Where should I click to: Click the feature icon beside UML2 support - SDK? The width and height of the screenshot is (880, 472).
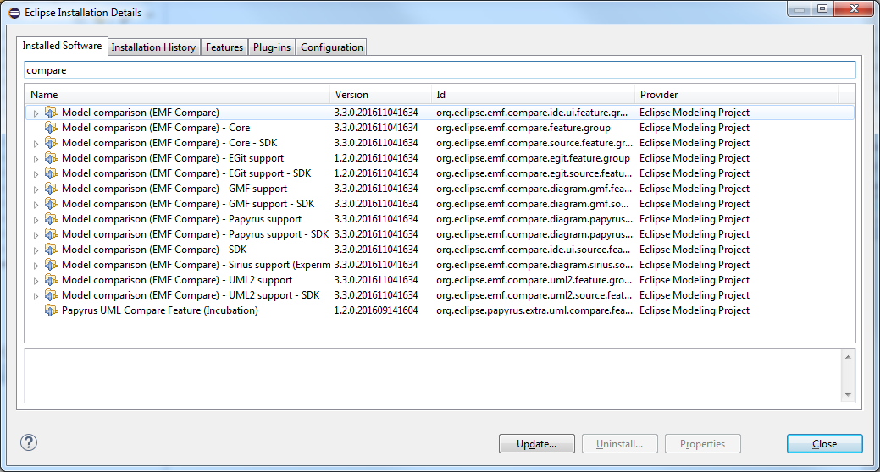(x=51, y=295)
